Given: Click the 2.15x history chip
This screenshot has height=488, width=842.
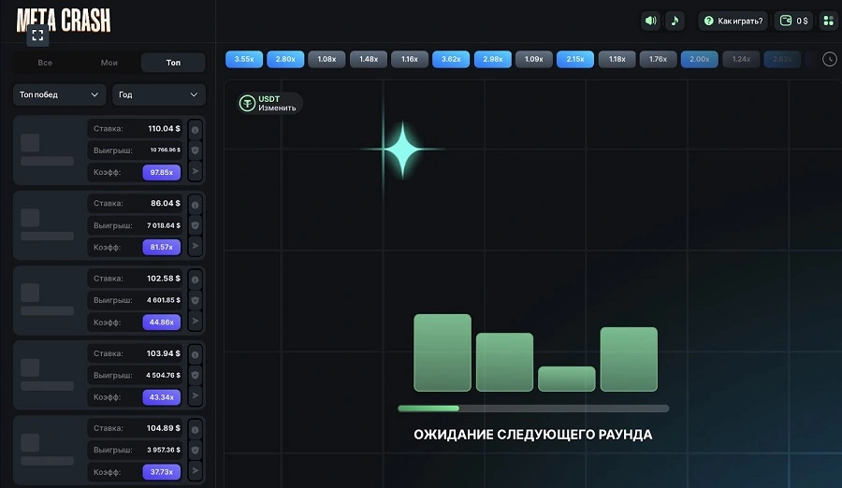Looking at the screenshot, I should coord(575,59).
